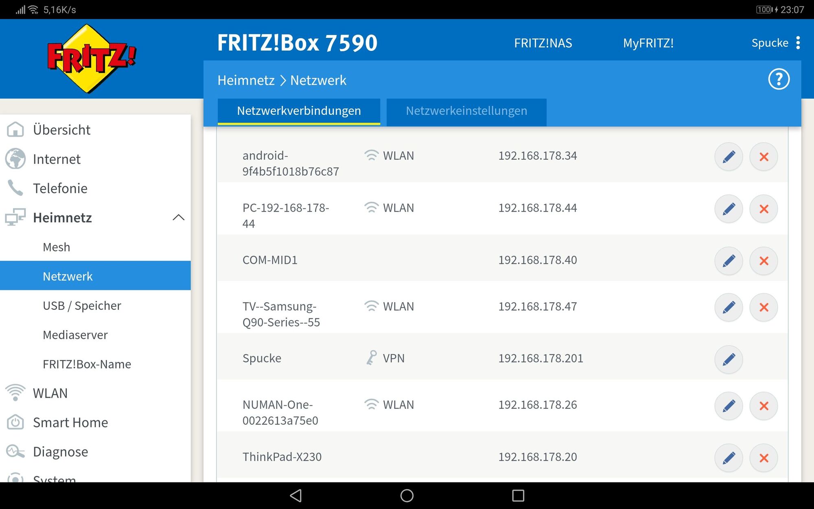Open FRITZ!NAS link in header
Viewport: 814px width, 509px height.
tap(543, 43)
